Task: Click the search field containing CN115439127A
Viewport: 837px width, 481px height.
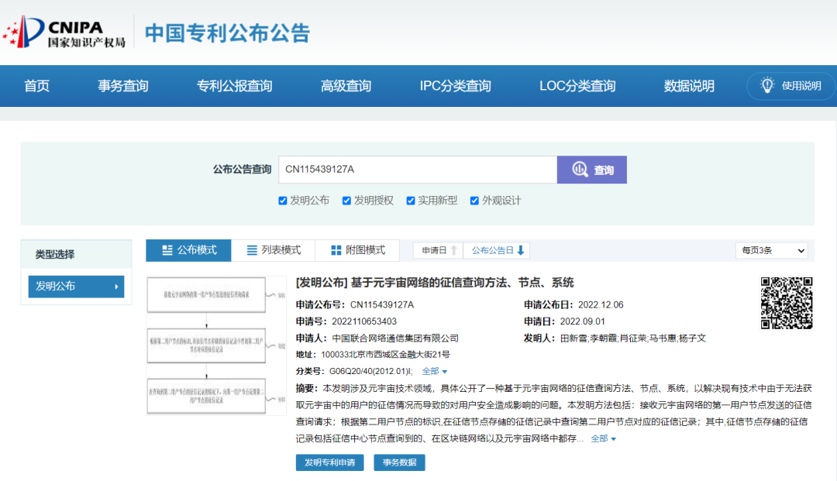Action: pyautogui.click(x=417, y=170)
